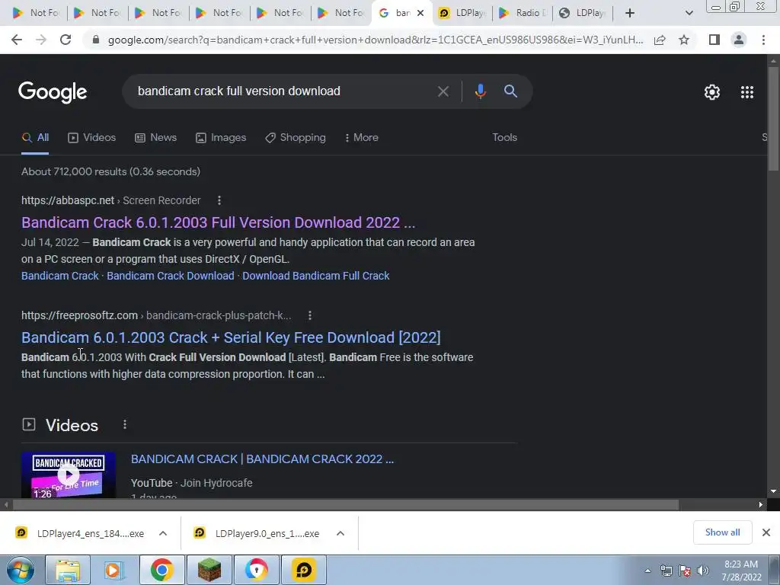Open the Google apps grid
The image size is (780, 585).
coord(746,92)
